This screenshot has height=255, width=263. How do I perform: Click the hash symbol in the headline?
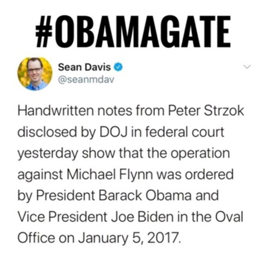[x=43, y=32]
